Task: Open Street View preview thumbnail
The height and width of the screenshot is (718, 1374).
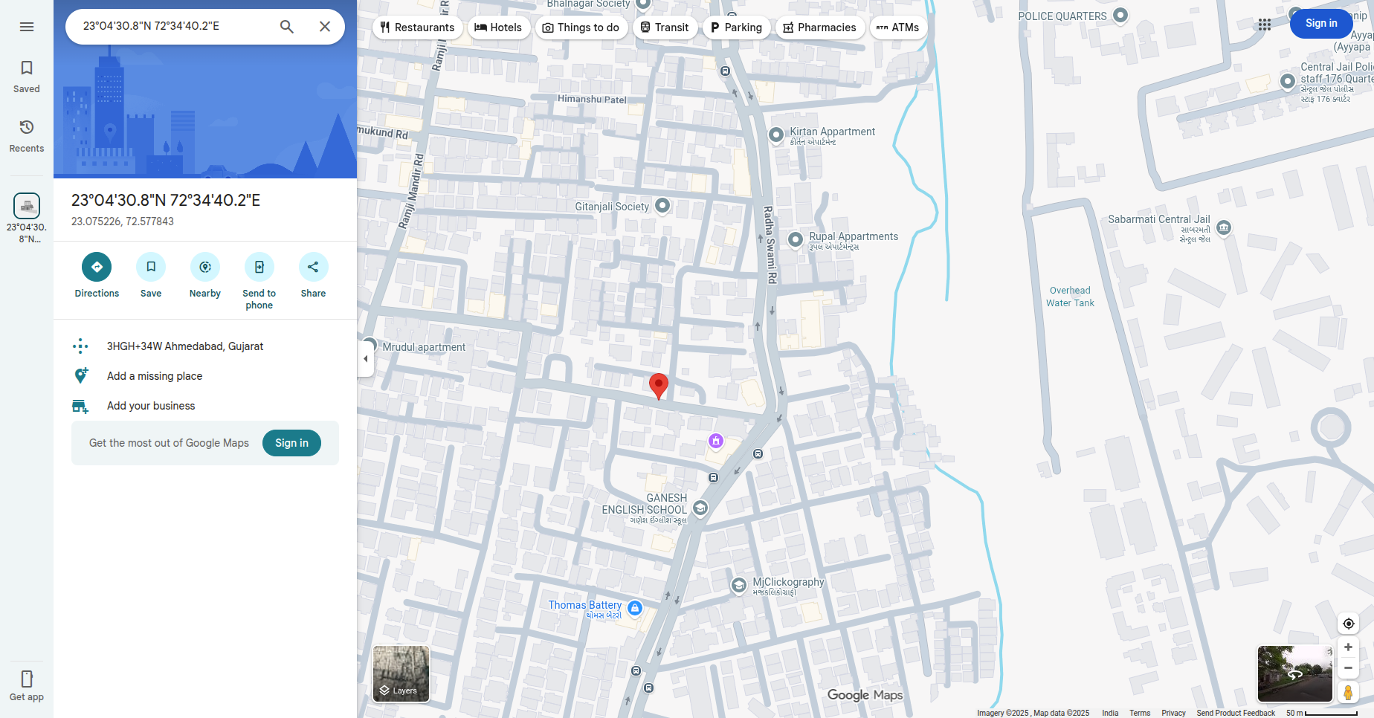Action: [x=1294, y=673]
